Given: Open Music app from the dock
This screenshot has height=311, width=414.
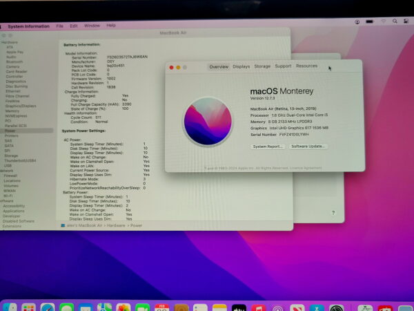Looking at the screenshot, I should (259, 308).
